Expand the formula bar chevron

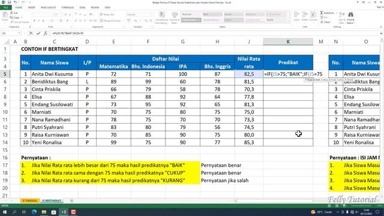(381, 34)
